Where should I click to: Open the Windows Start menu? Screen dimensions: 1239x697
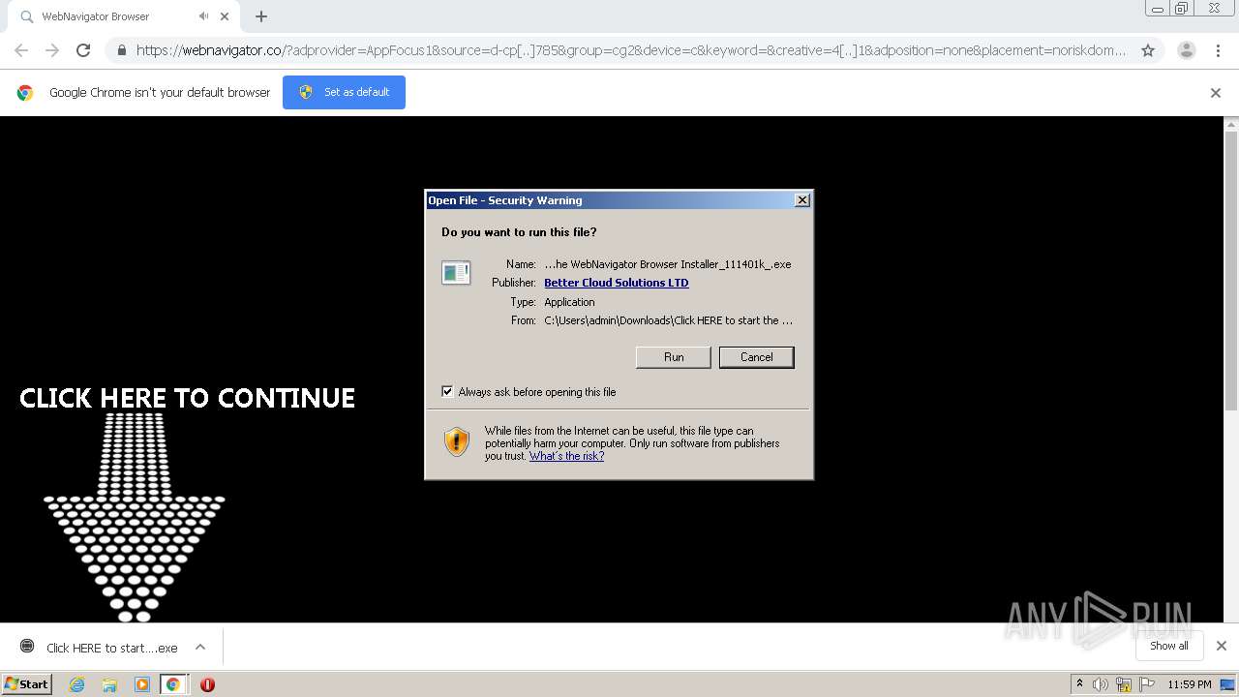point(27,684)
